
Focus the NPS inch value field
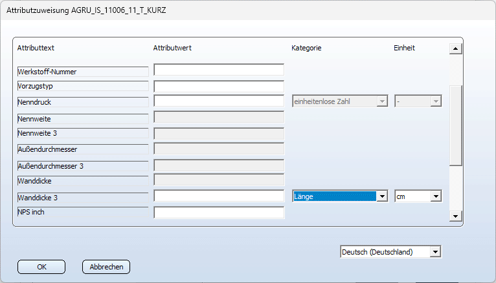(x=219, y=213)
